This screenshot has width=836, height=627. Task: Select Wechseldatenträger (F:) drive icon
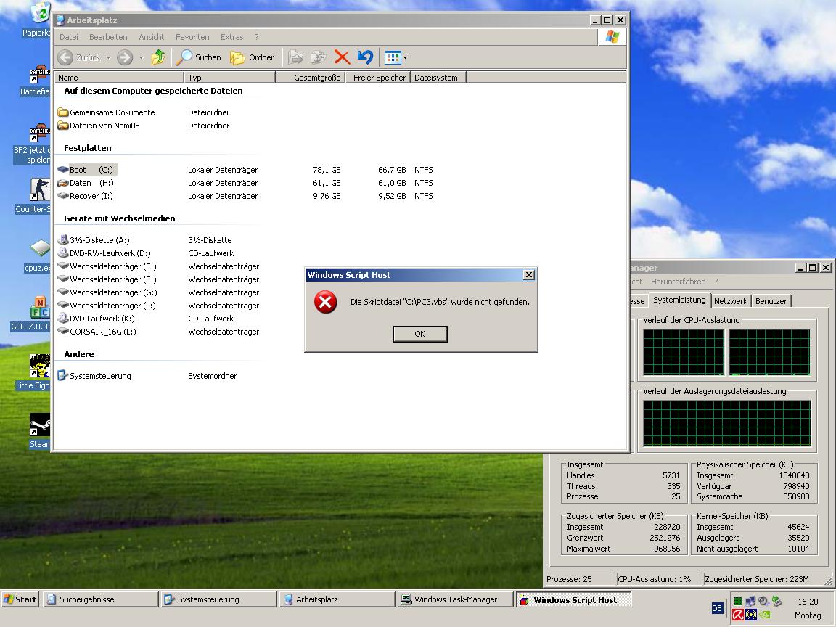pos(63,279)
